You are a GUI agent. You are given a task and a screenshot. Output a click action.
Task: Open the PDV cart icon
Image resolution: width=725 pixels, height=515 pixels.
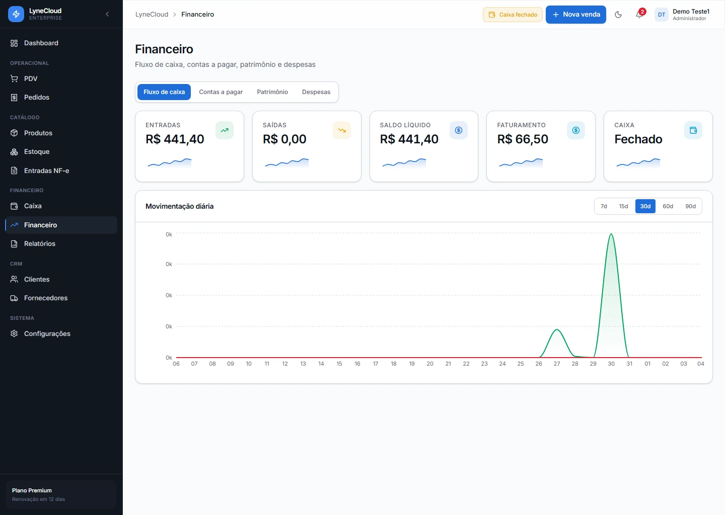pyautogui.click(x=14, y=78)
